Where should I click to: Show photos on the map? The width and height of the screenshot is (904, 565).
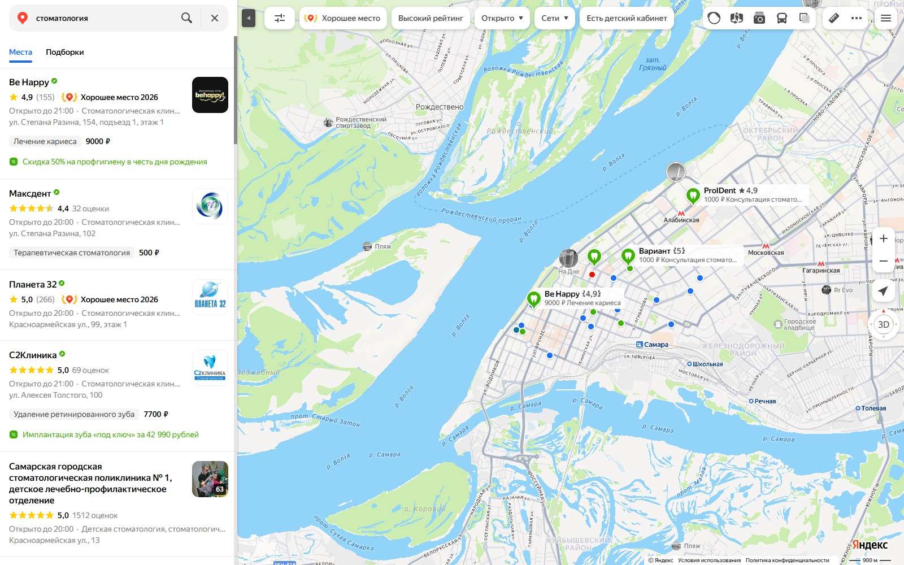pos(759,18)
